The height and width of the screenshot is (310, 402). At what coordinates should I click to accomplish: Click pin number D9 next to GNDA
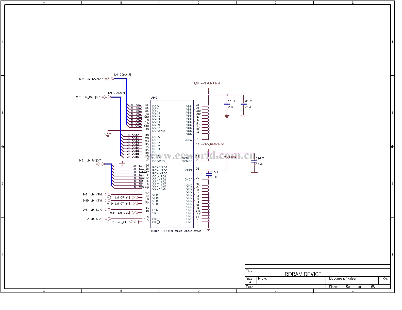(x=198, y=178)
